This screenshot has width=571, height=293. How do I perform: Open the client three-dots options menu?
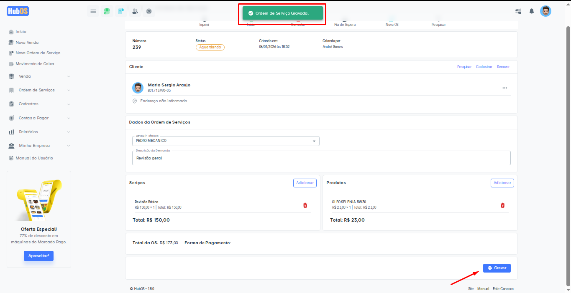(504, 88)
